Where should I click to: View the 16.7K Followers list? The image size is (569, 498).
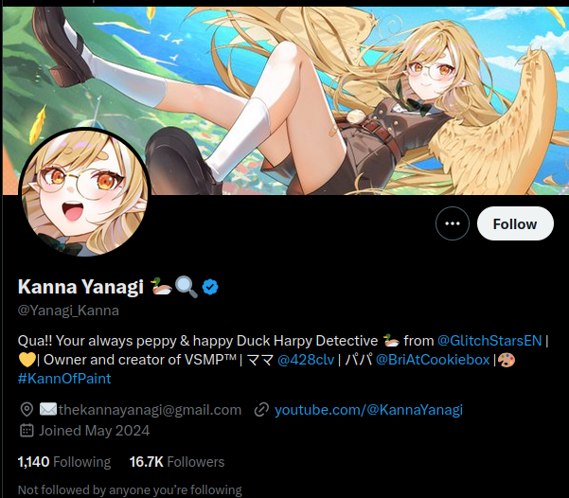point(177,462)
